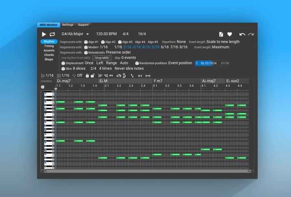
Task: Open the Repetition None selector
Action: [x=181, y=42]
